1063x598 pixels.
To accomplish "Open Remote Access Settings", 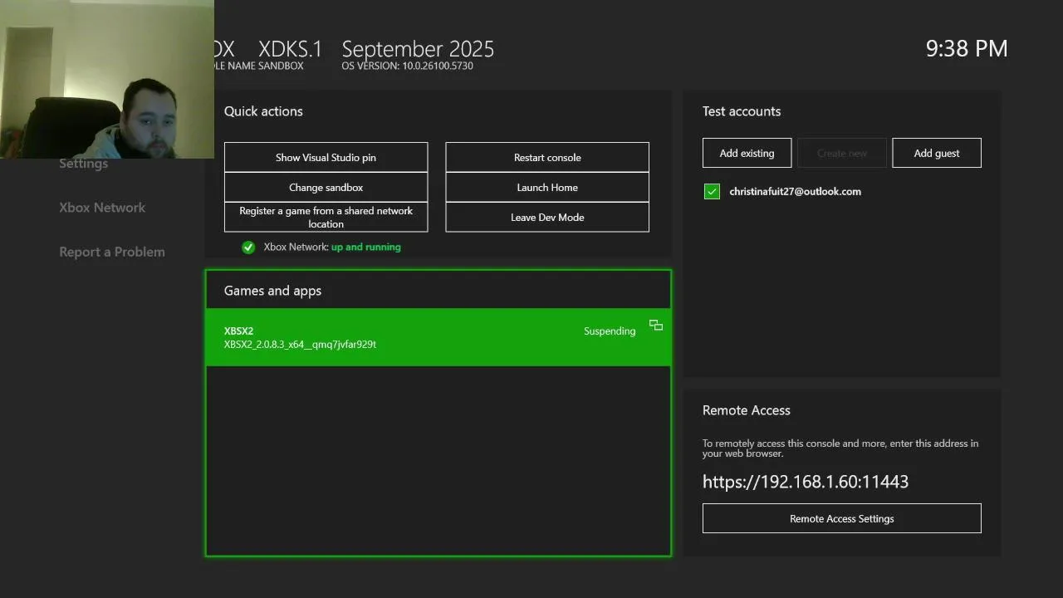I will (841, 518).
